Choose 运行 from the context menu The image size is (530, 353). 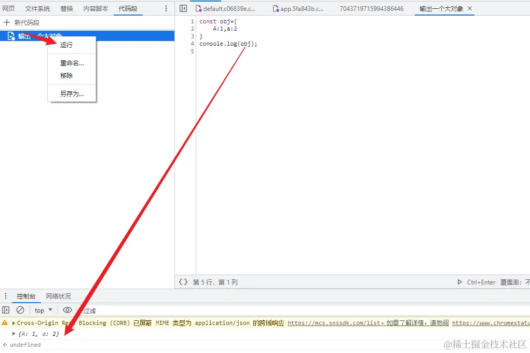[66, 45]
